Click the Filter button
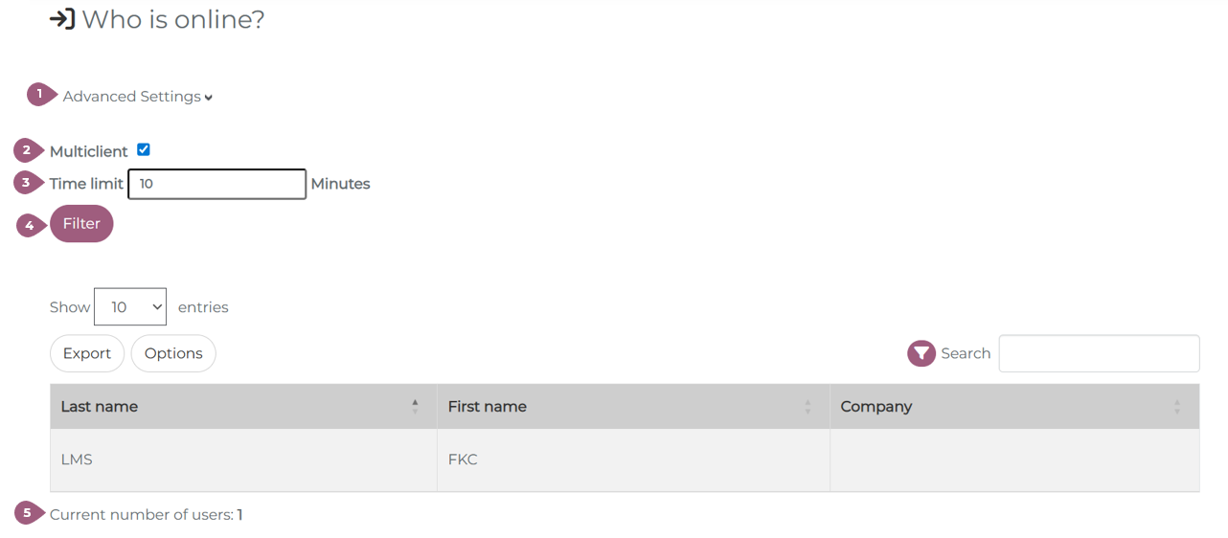The height and width of the screenshot is (538, 1228). [x=81, y=223]
